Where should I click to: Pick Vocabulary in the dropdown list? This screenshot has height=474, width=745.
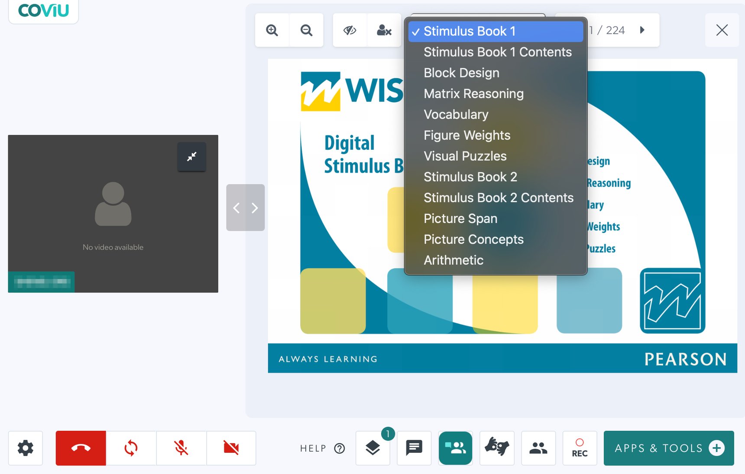point(496,114)
